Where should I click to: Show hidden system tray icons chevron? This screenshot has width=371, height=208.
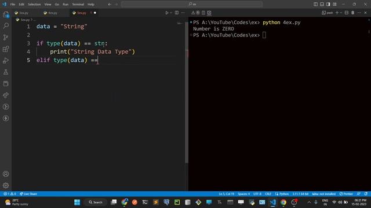click(x=309, y=202)
